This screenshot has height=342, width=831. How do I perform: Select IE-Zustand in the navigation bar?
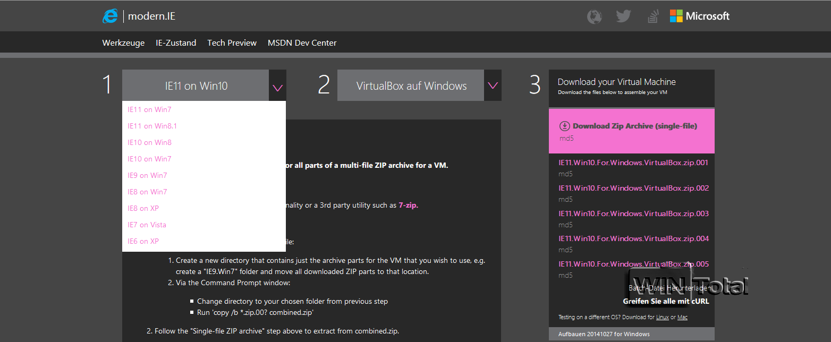click(x=176, y=42)
